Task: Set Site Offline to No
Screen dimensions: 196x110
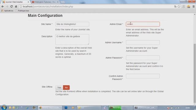Action: pyautogui.click(x=66, y=88)
